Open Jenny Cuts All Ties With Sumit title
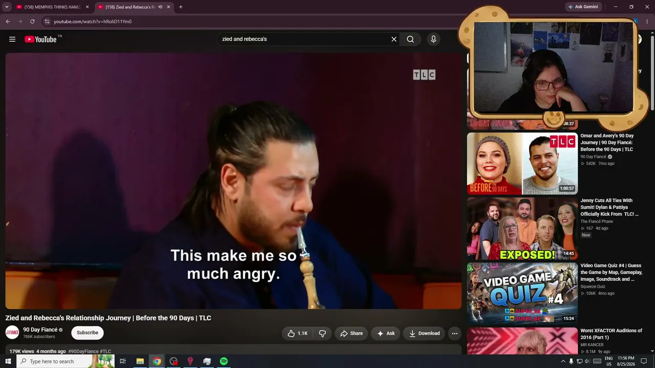Viewport: 655px width, 368px height. (x=609, y=208)
